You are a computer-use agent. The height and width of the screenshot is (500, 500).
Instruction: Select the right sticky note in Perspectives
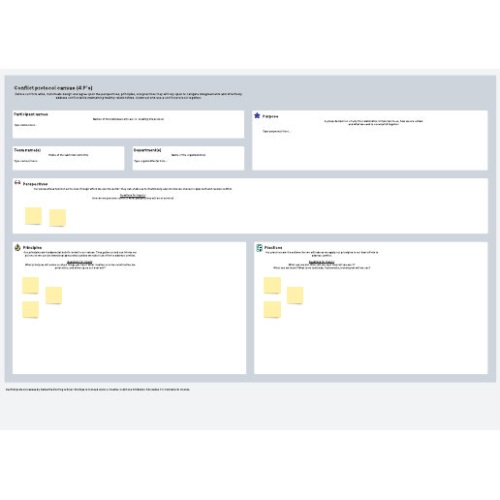(57, 217)
